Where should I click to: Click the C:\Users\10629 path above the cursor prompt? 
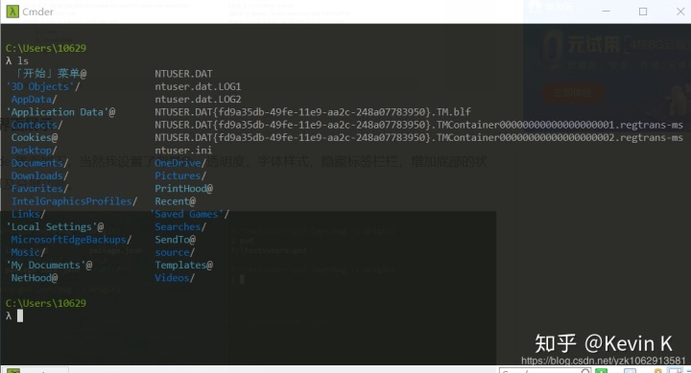coord(46,303)
